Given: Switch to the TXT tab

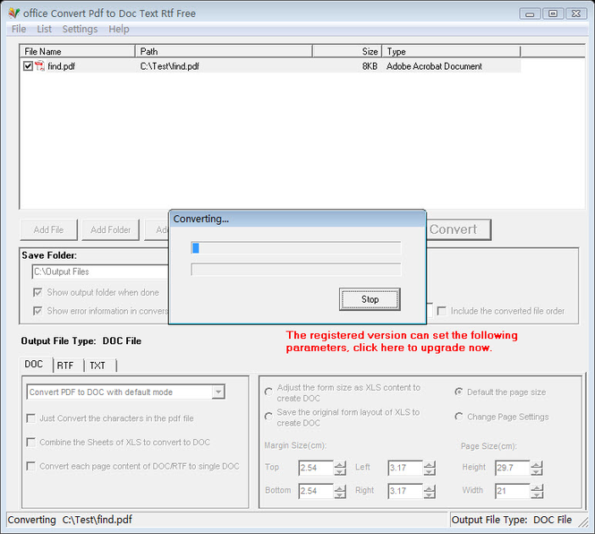Looking at the screenshot, I should pos(99,366).
